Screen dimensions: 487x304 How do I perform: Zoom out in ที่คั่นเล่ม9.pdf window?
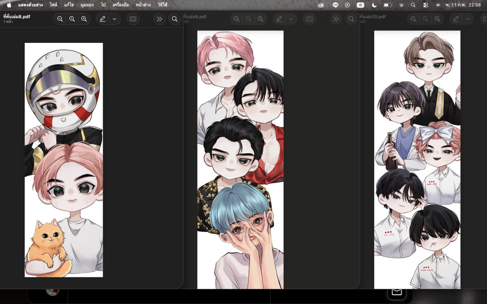coord(236,19)
